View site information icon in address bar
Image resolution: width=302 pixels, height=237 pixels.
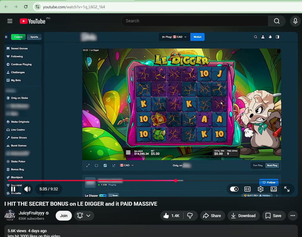click(37, 7)
